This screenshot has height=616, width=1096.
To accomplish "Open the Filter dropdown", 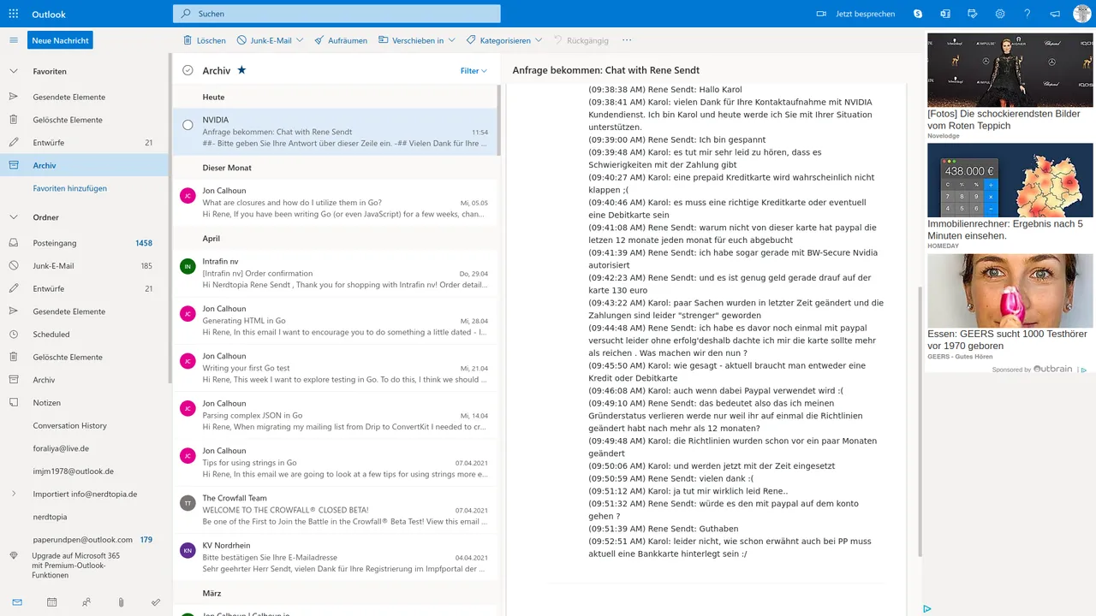I will tap(474, 71).
